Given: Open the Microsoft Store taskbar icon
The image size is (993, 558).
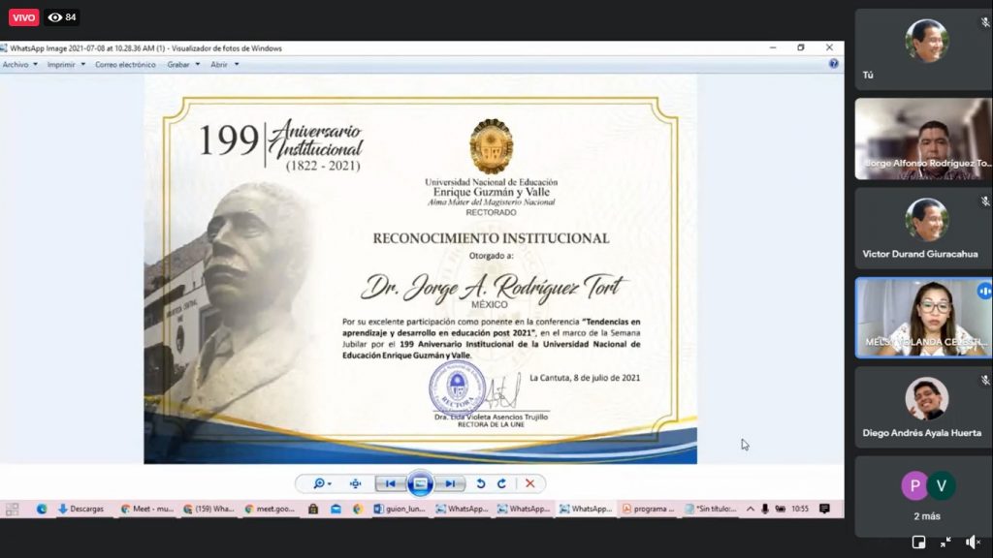Looking at the screenshot, I should [x=313, y=509].
